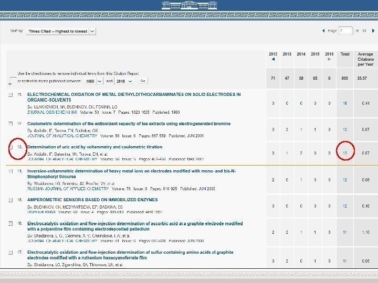The height and width of the screenshot is (283, 378).
Task: Click total citations 11 for item 17
Action: 345,261
